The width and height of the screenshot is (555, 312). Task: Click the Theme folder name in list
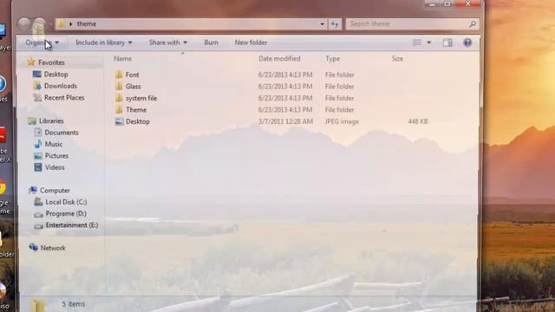click(x=136, y=110)
